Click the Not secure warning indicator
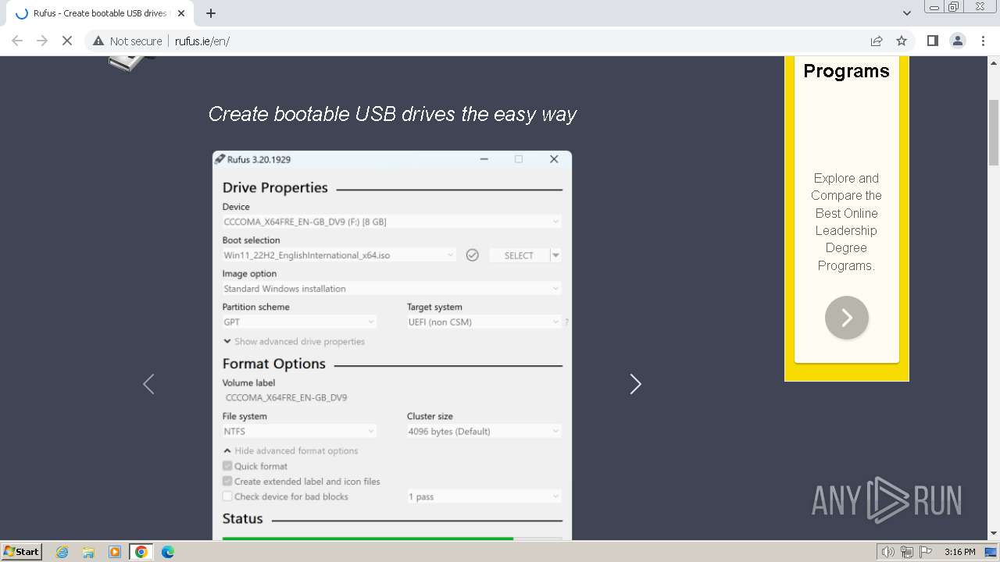Viewport: 1000px width, 562px height. 127,41
